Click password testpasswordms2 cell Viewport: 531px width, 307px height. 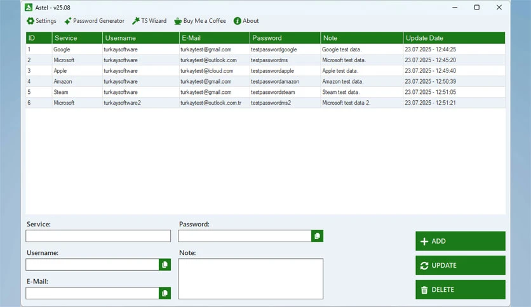pos(285,103)
